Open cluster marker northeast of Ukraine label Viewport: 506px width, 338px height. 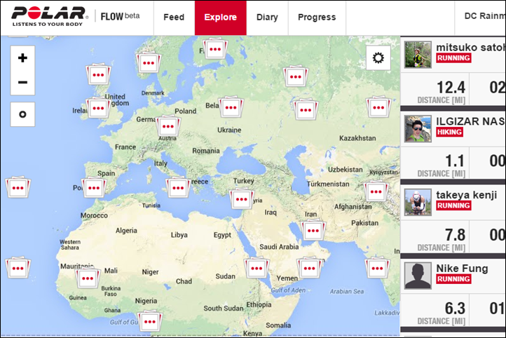306,110
